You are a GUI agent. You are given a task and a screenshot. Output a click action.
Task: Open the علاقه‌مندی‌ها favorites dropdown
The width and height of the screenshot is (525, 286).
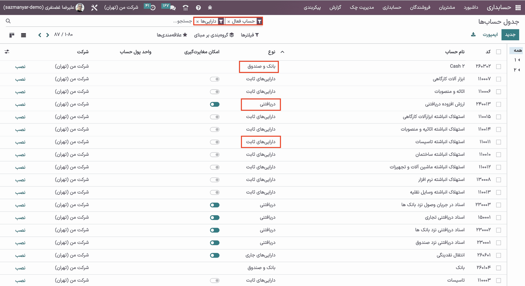(172, 35)
